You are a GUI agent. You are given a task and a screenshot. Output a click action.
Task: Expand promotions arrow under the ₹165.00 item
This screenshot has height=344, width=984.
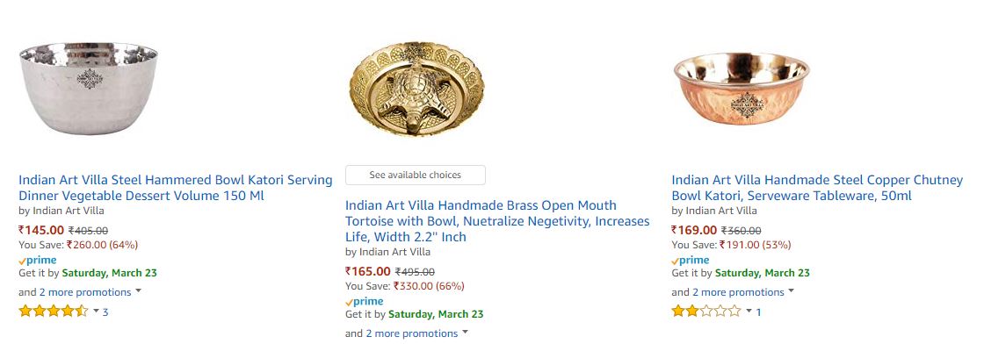pyautogui.click(x=465, y=333)
